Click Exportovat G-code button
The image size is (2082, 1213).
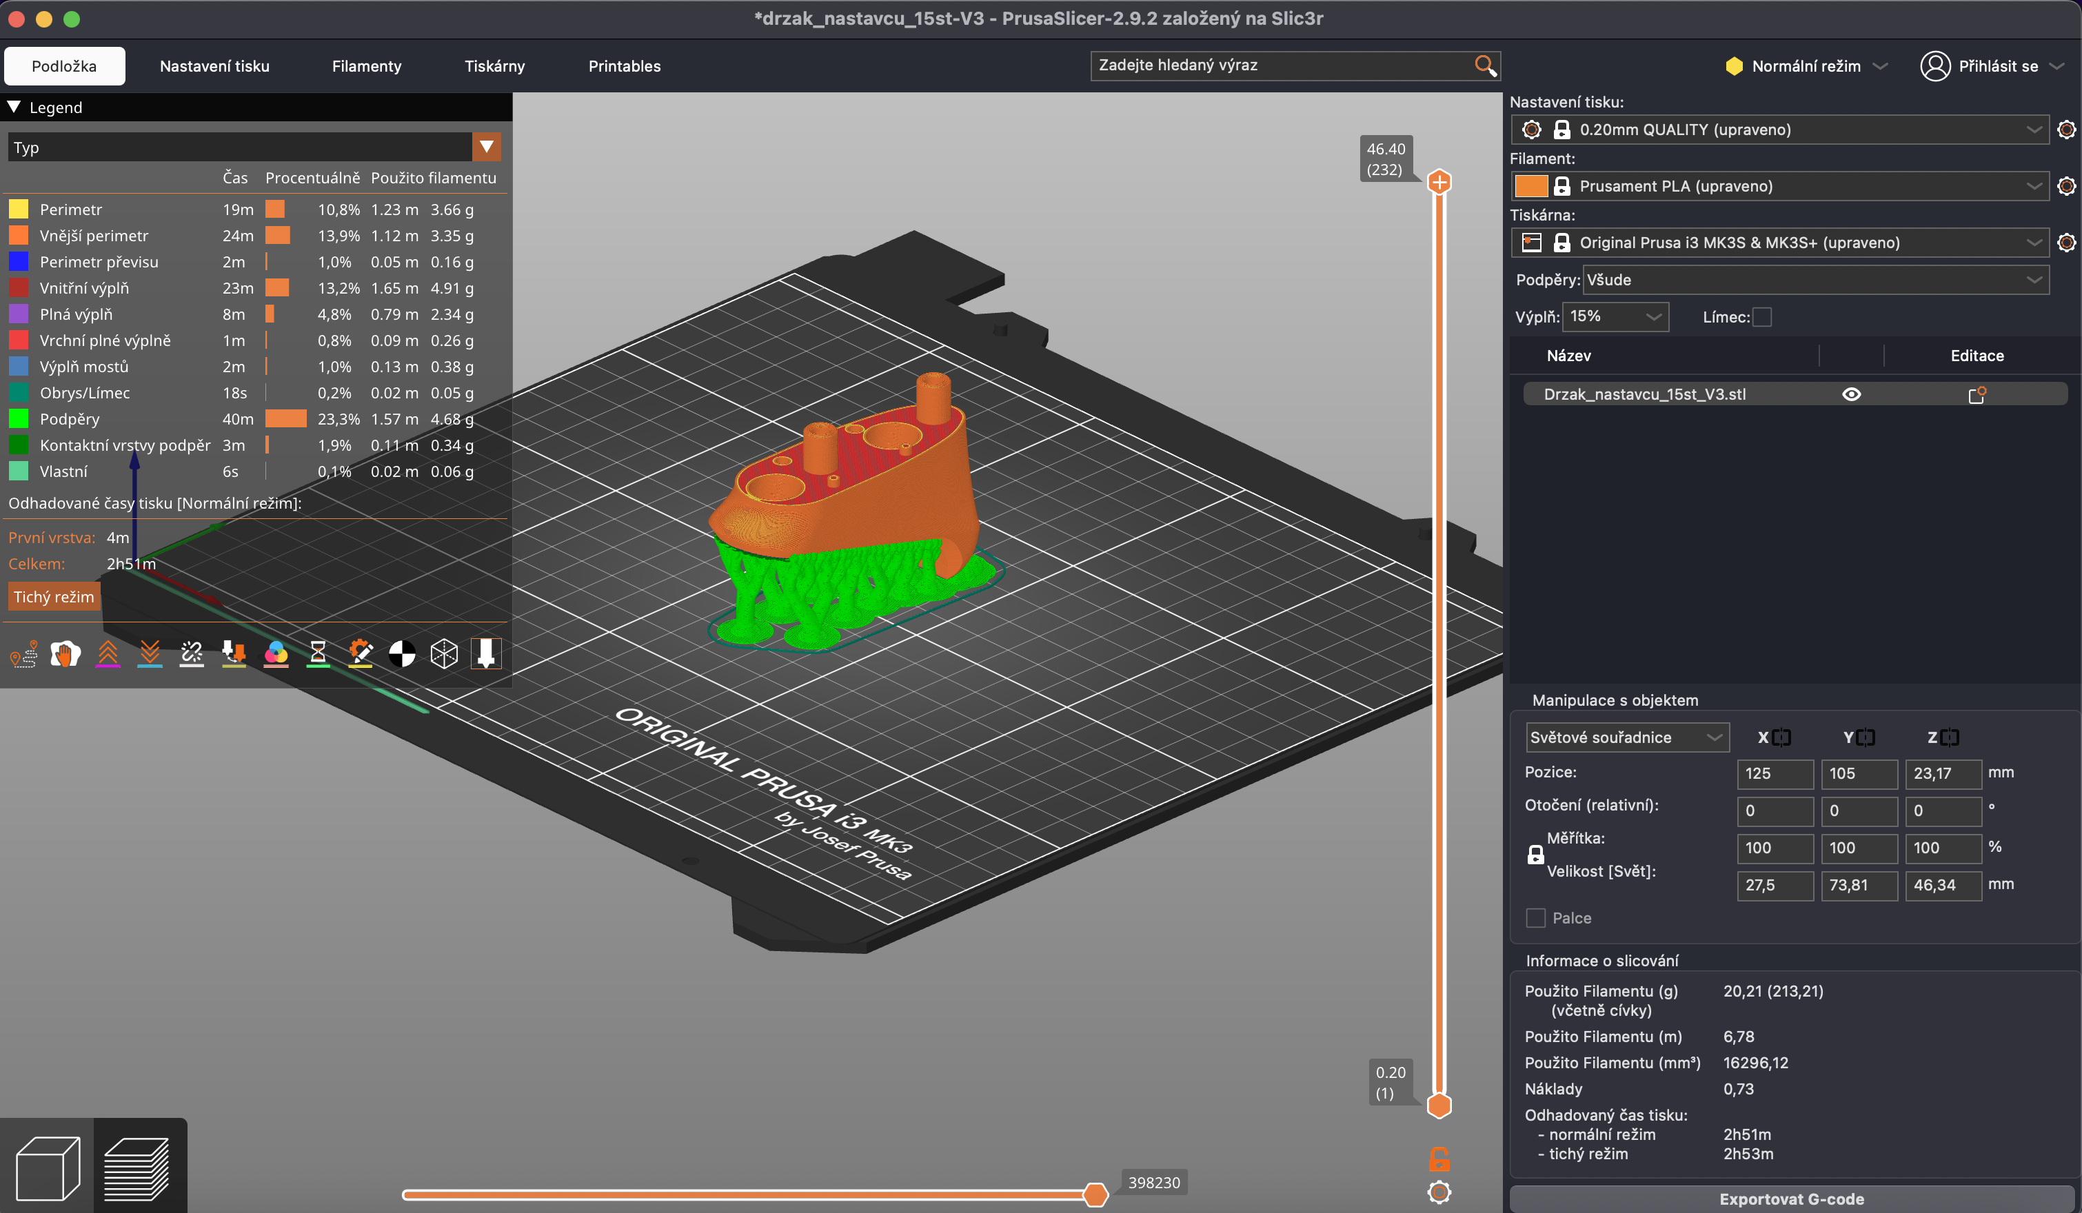1790,1198
